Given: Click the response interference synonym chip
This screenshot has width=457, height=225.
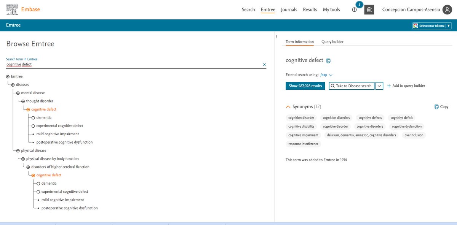Looking at the screenshot, I should tap(304, 144).
